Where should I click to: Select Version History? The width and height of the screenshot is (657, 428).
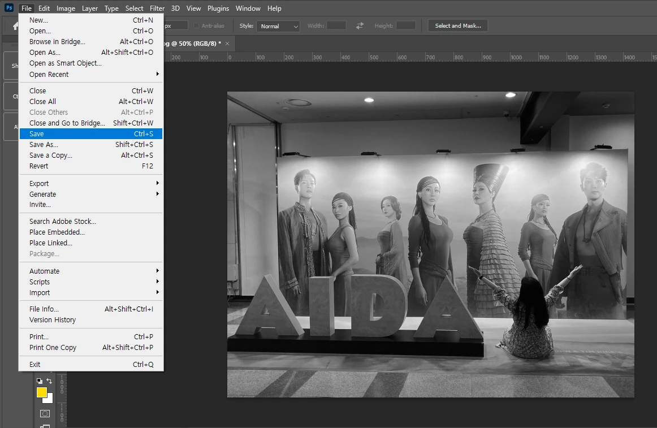point(91,320)
